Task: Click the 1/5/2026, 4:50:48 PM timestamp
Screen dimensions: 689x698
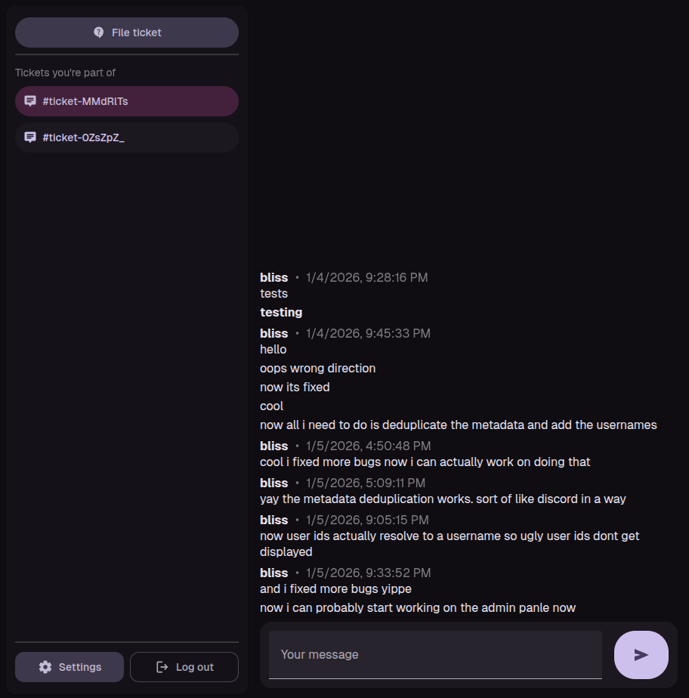Action: click(369, 446)
